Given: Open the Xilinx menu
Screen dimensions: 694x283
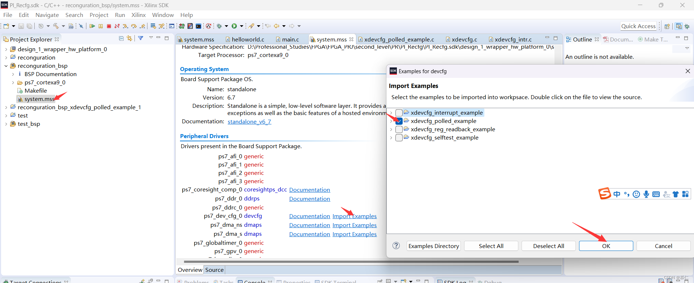Looking at the screenshot, I should pyautogui.click(x=138, y=15).
